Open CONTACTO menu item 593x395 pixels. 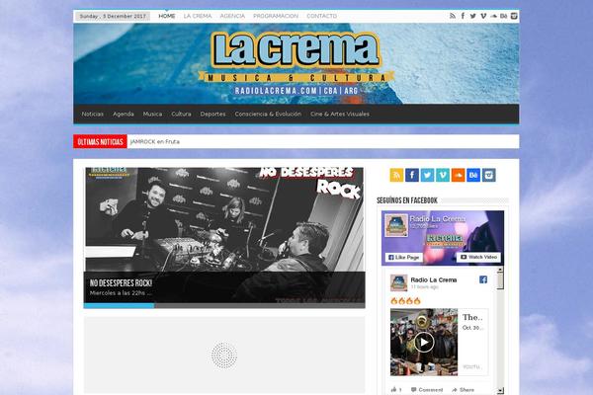(x=321, y=16)
